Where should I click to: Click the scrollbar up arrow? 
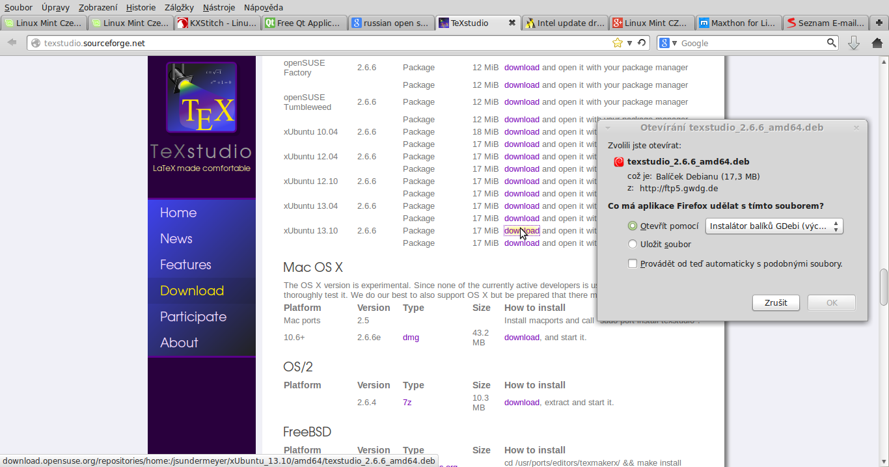(884, 61)
